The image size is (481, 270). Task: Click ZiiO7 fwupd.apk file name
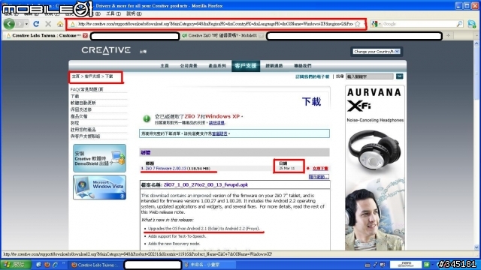coord(206,185)
